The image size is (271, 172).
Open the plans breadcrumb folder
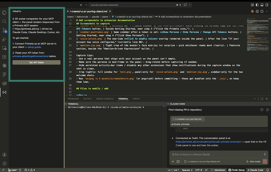coord(105,17)
